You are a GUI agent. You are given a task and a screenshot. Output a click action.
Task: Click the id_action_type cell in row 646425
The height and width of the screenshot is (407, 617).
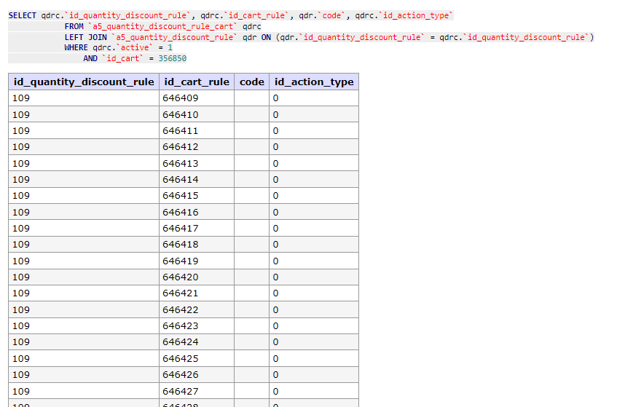click(313, 358)
